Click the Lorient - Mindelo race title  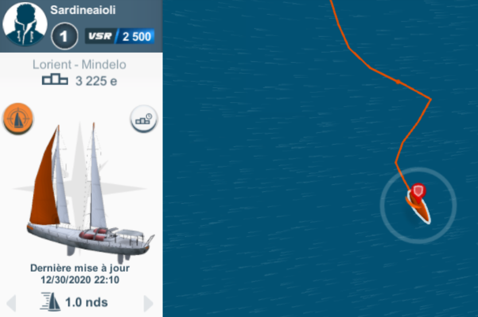click(79, 65)
